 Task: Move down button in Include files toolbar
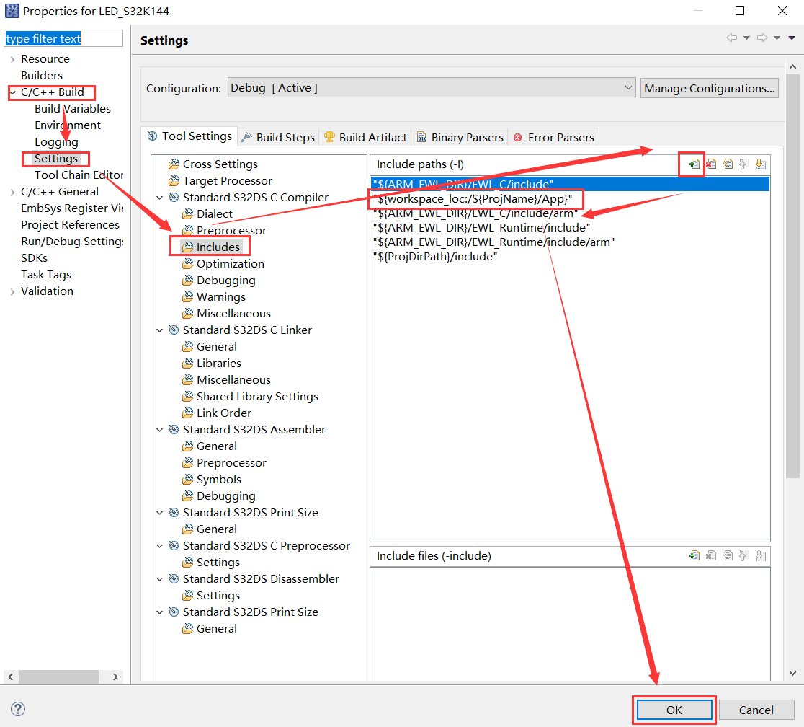click(x=761, y=555)
